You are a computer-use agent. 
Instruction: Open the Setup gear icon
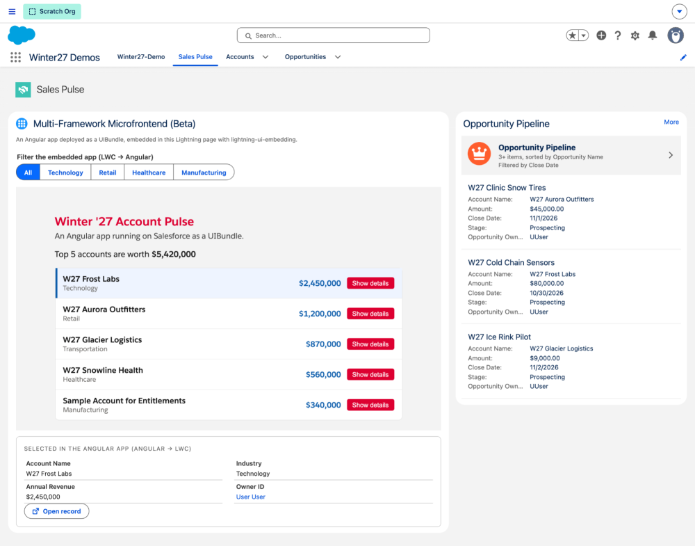635,35
